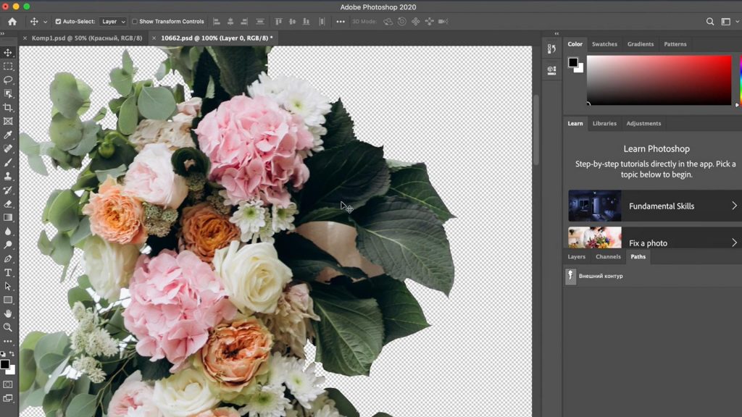This screenshot has height=417, width=742.
Task: Open the Komp1.psd document tab
Action: click(87, 38)
